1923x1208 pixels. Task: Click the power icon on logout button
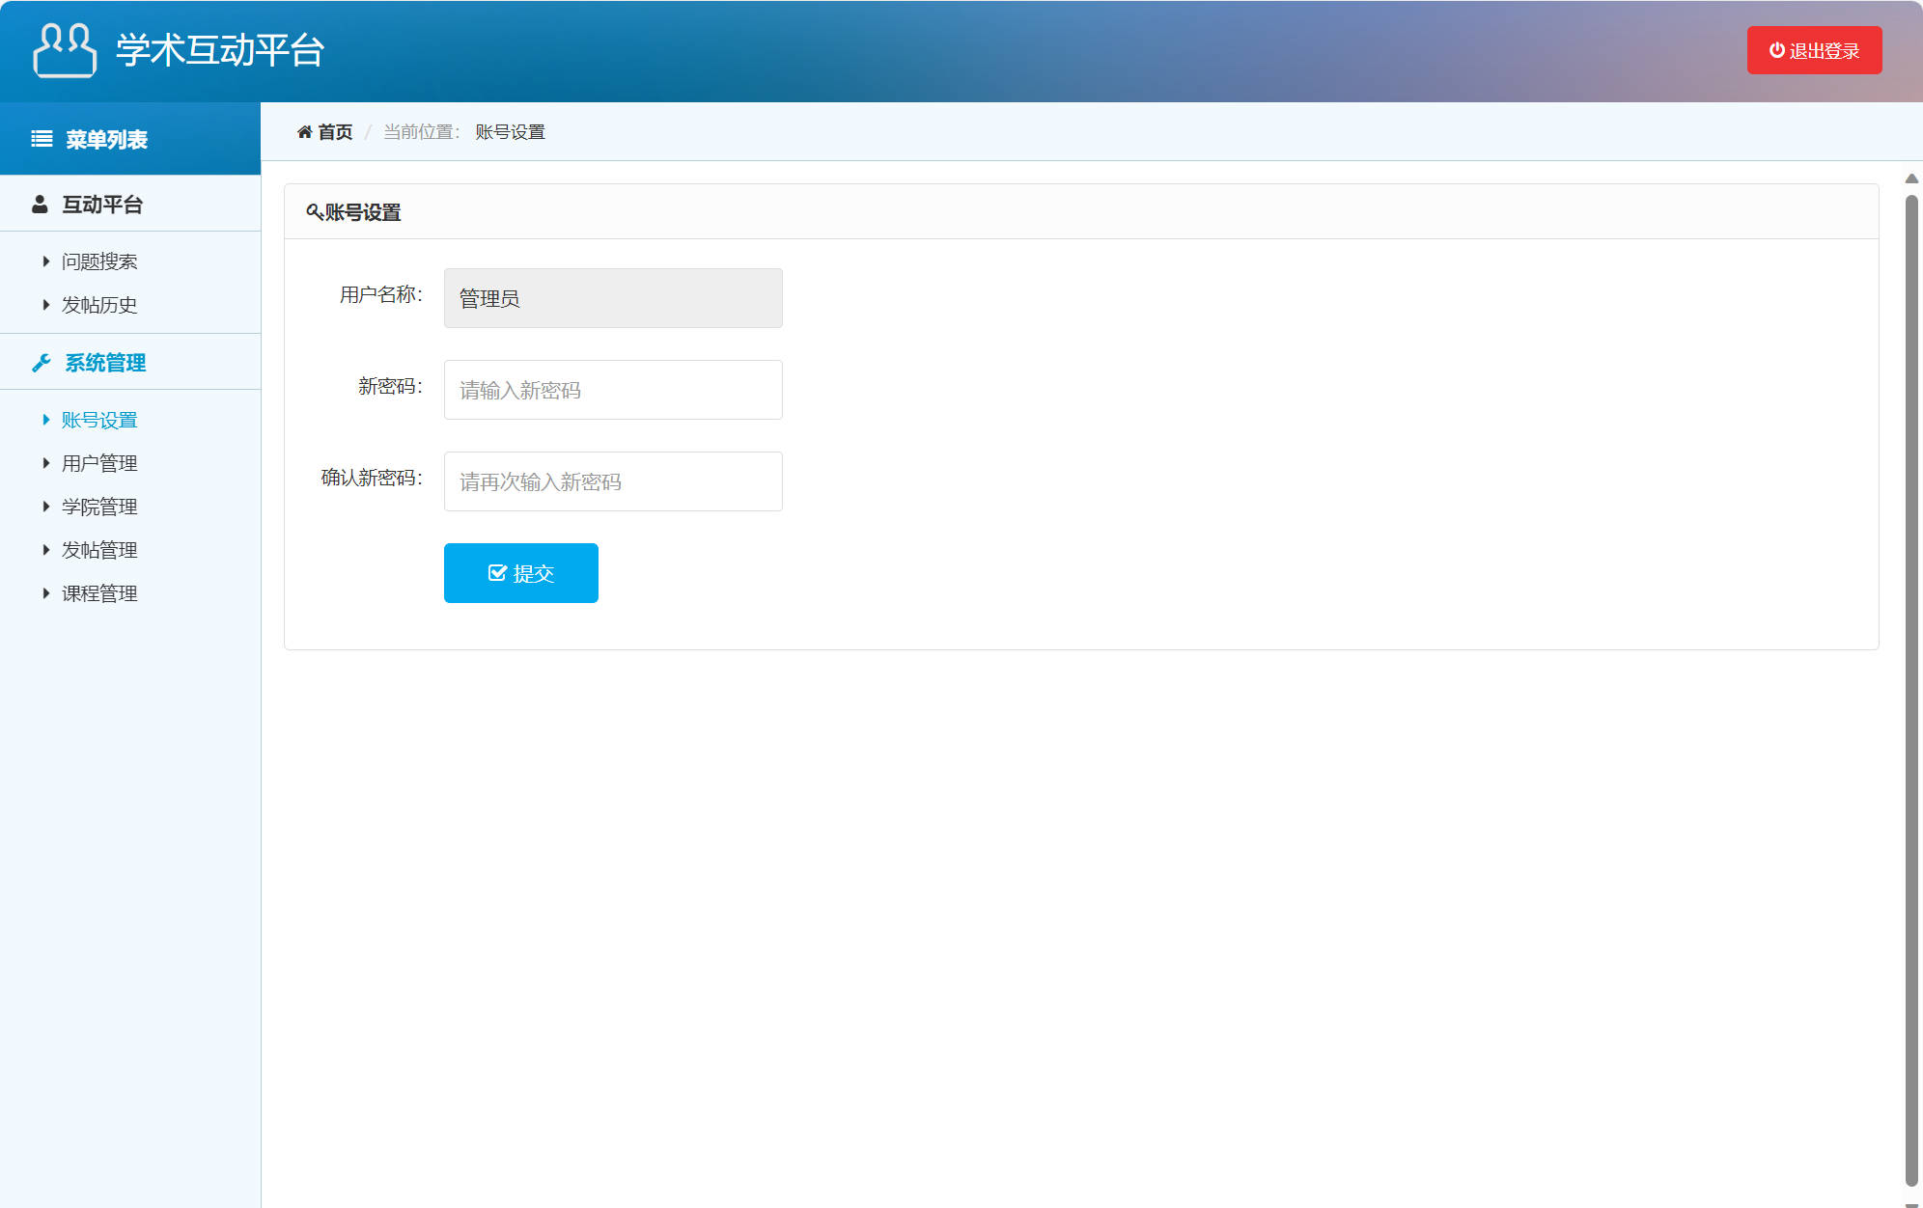point(1776,50)
